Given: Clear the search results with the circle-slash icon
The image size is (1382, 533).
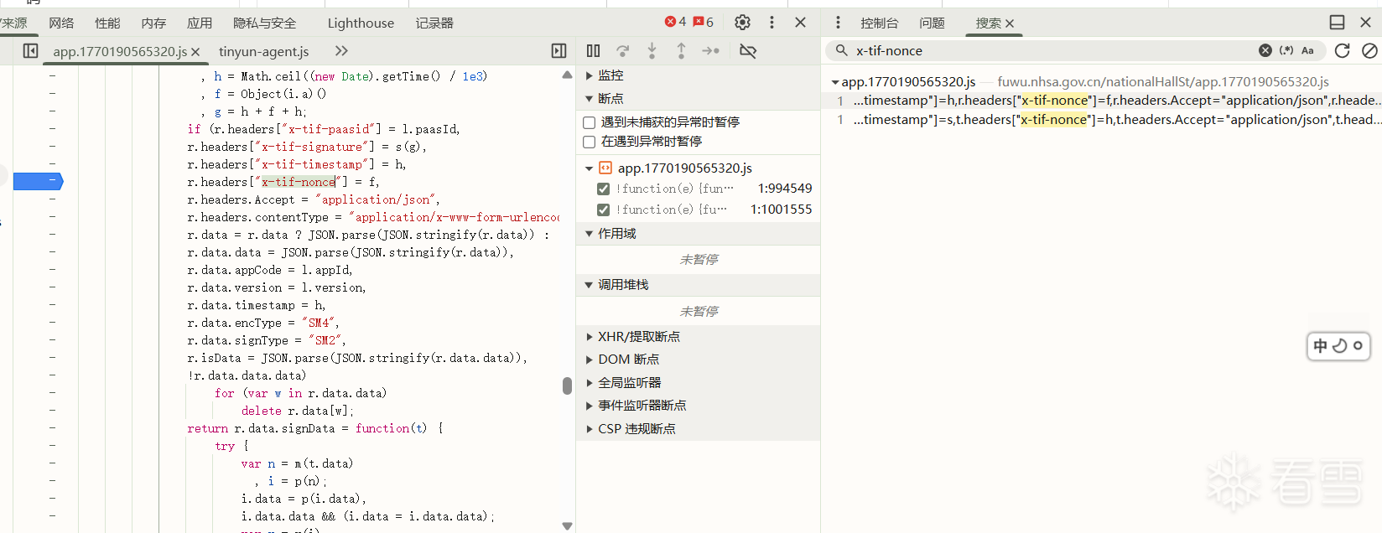Looking at the screenshot, I should (x=1369, y=51).
